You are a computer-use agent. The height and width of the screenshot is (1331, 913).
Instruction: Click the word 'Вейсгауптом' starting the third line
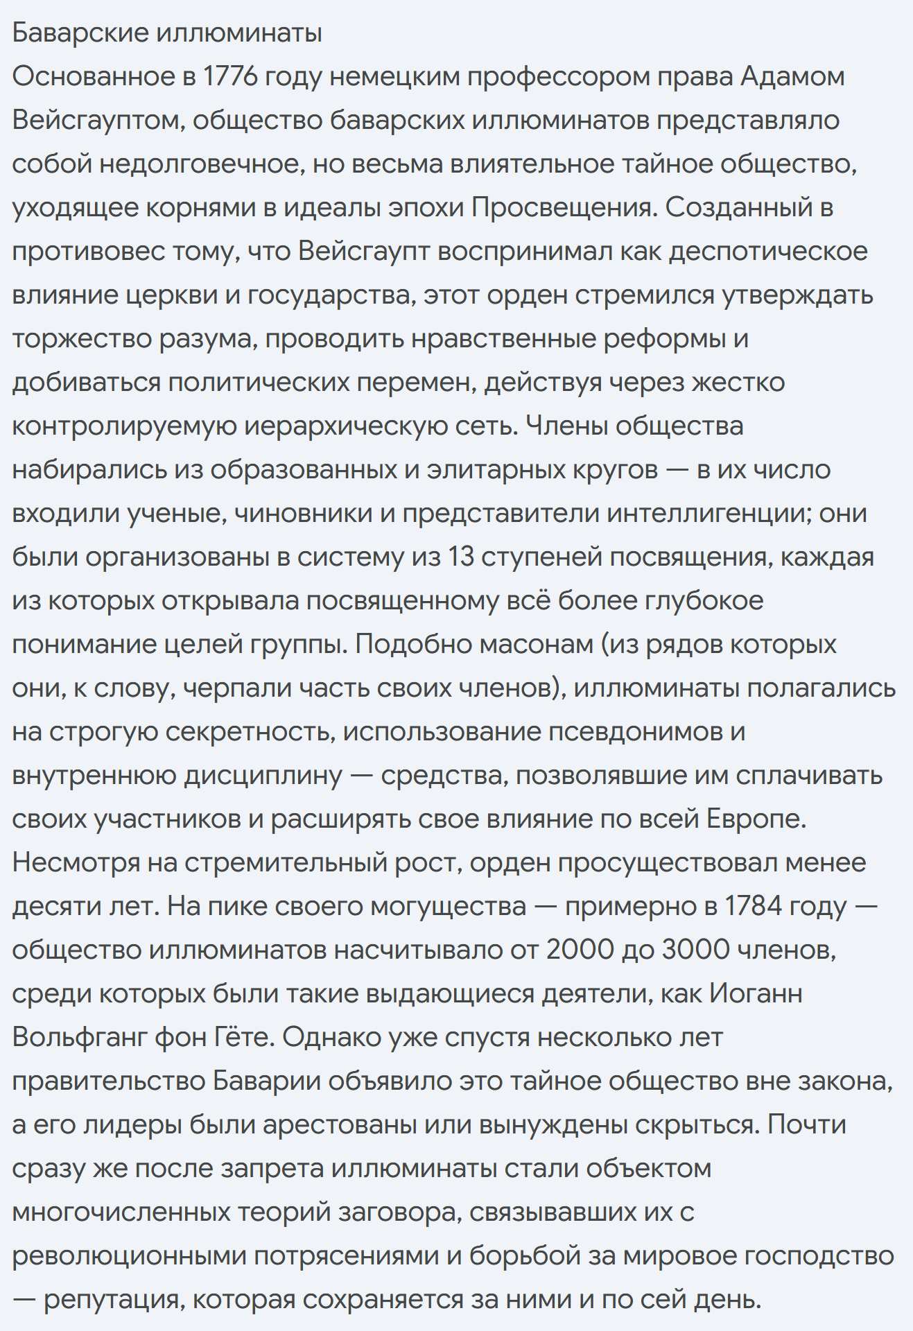coord(98,120)
